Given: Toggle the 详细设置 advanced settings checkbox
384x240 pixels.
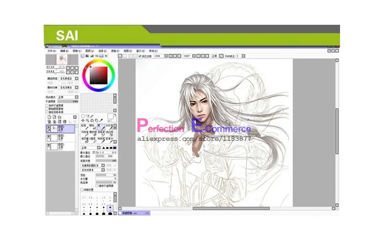Looking at the screenshot, I should 82,190.
